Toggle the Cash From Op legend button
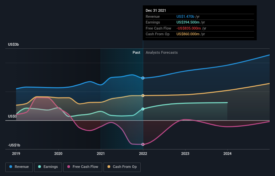 [122, 167]
